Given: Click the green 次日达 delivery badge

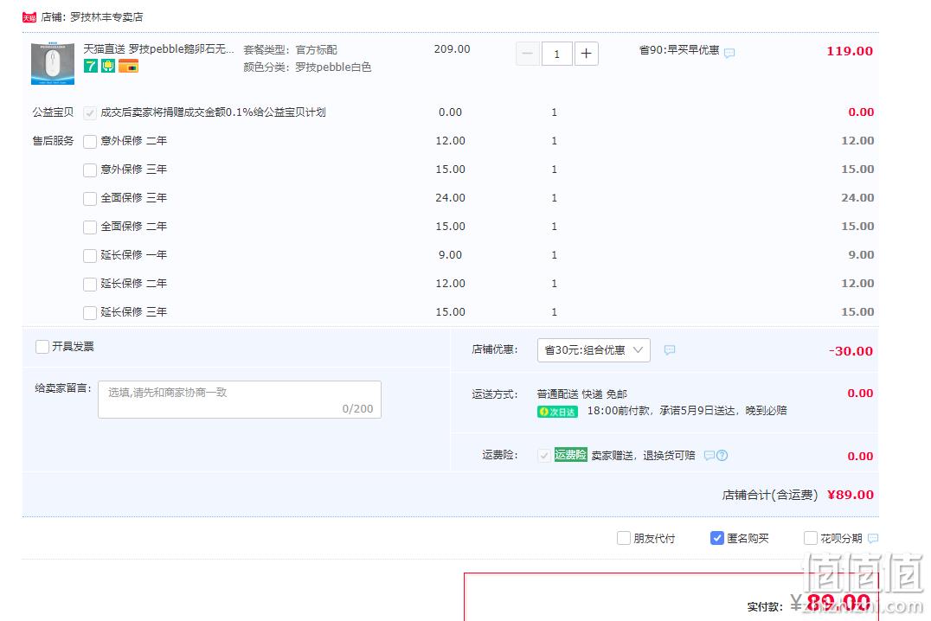Looking at the screenshot, I should pyautogui.click(x=557, y=412).
